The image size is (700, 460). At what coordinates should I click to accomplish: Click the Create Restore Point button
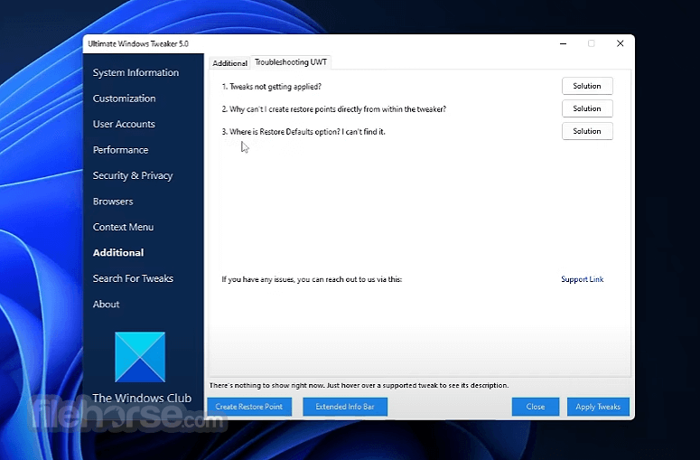(x=249, y=407)
